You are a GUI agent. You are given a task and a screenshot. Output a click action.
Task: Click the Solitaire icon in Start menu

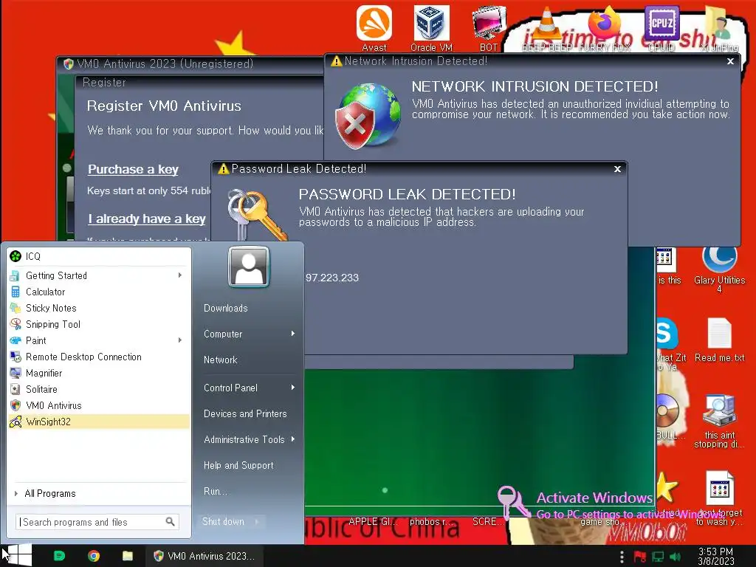click(16, 389)
